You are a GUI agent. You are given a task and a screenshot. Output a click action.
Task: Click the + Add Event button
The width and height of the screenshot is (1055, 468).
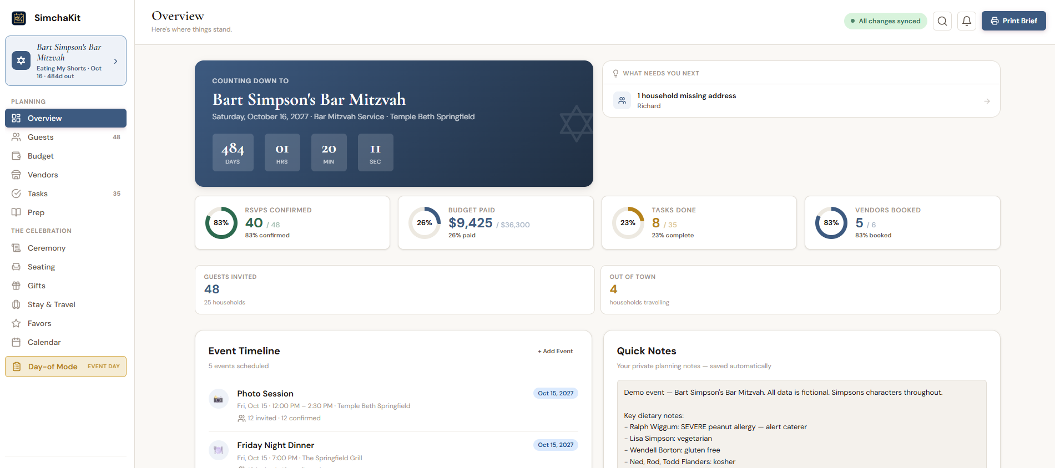click(555, 351)
